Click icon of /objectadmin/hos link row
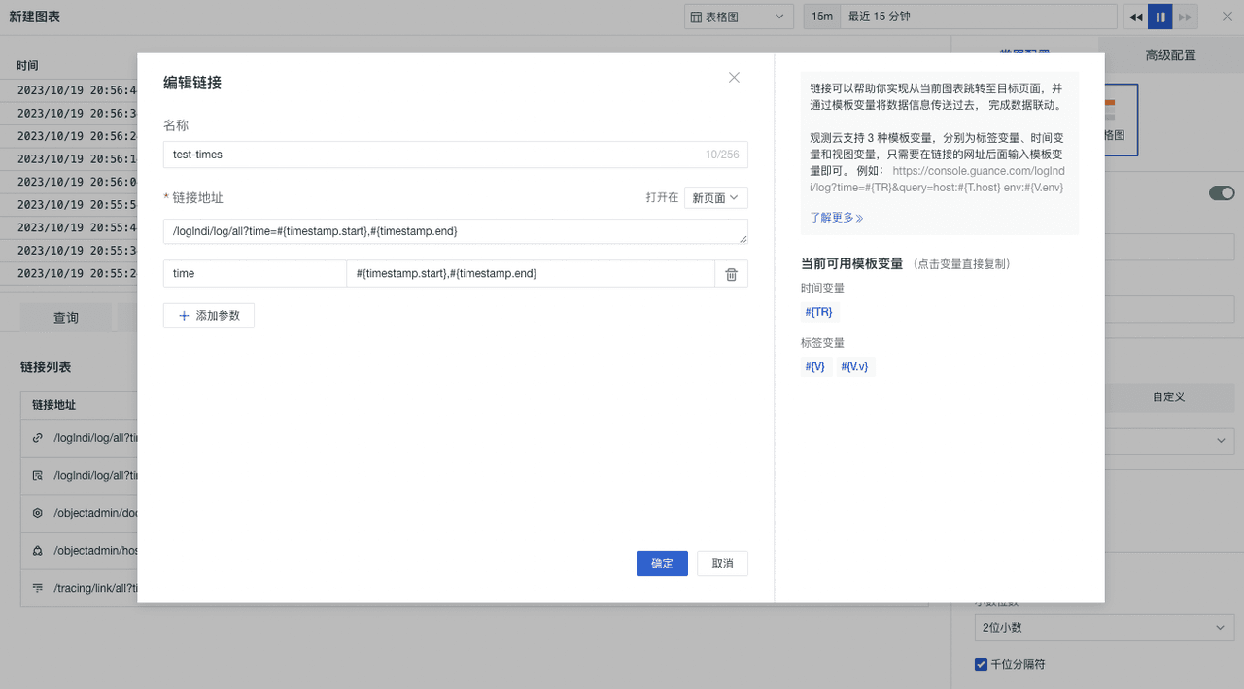 (x=38, y=551)
